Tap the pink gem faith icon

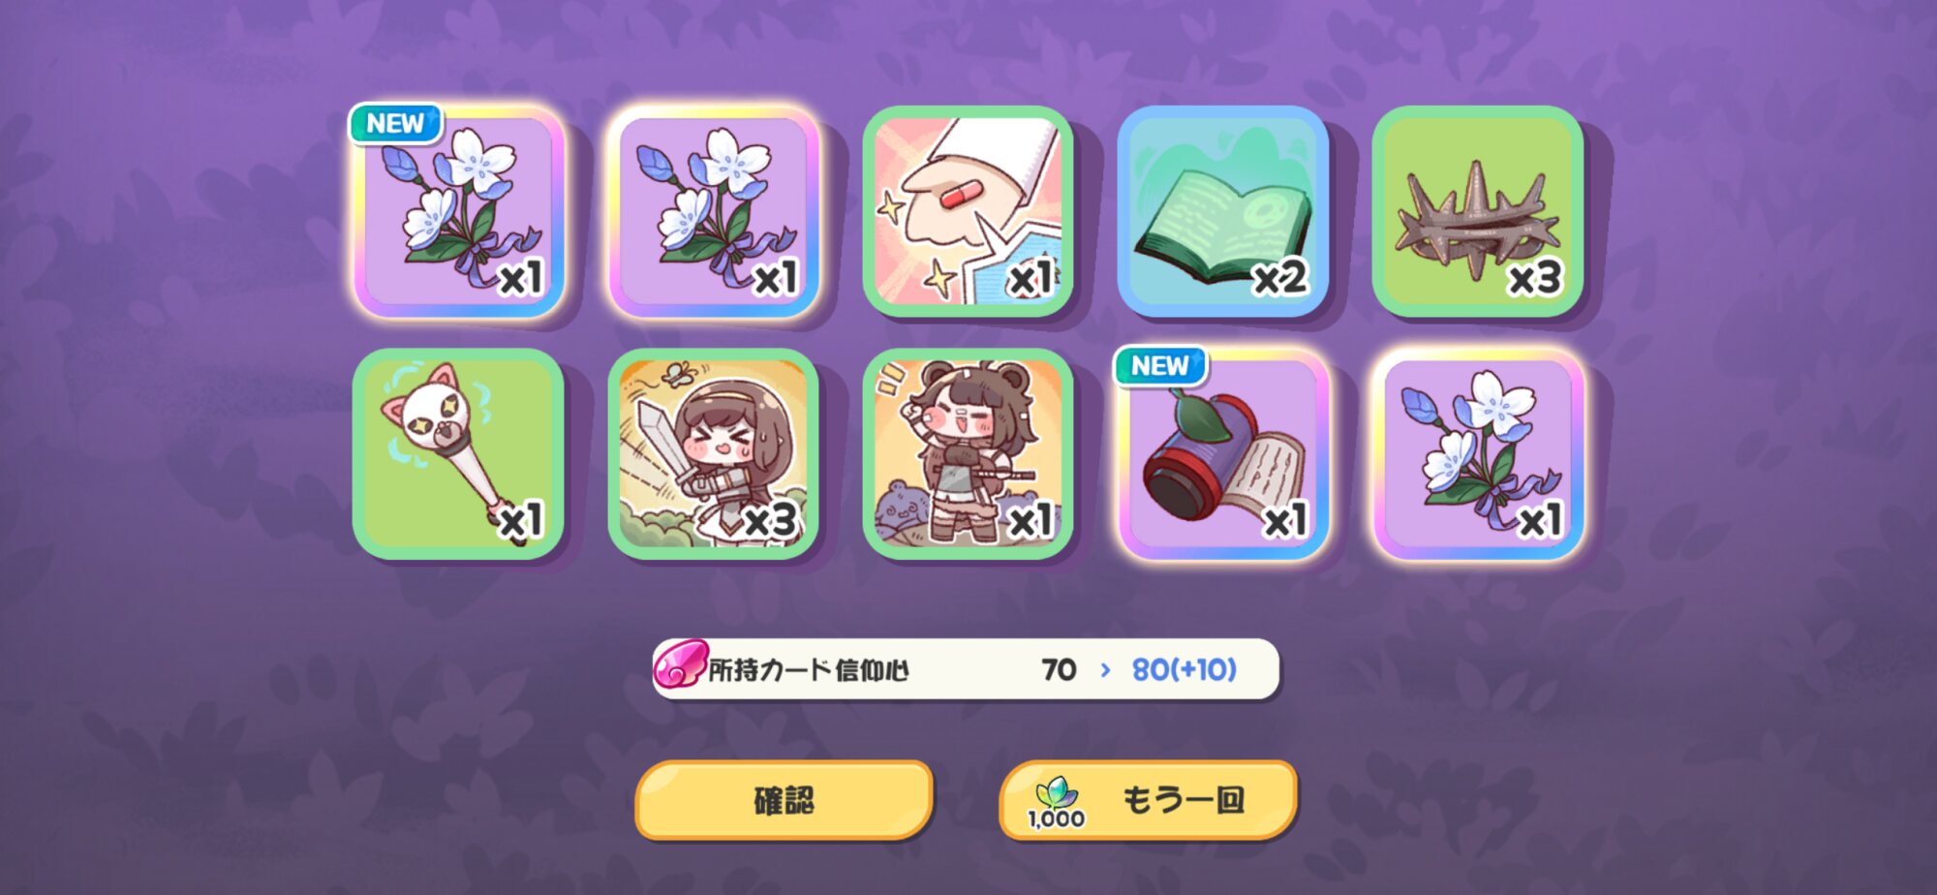point(680,666)
